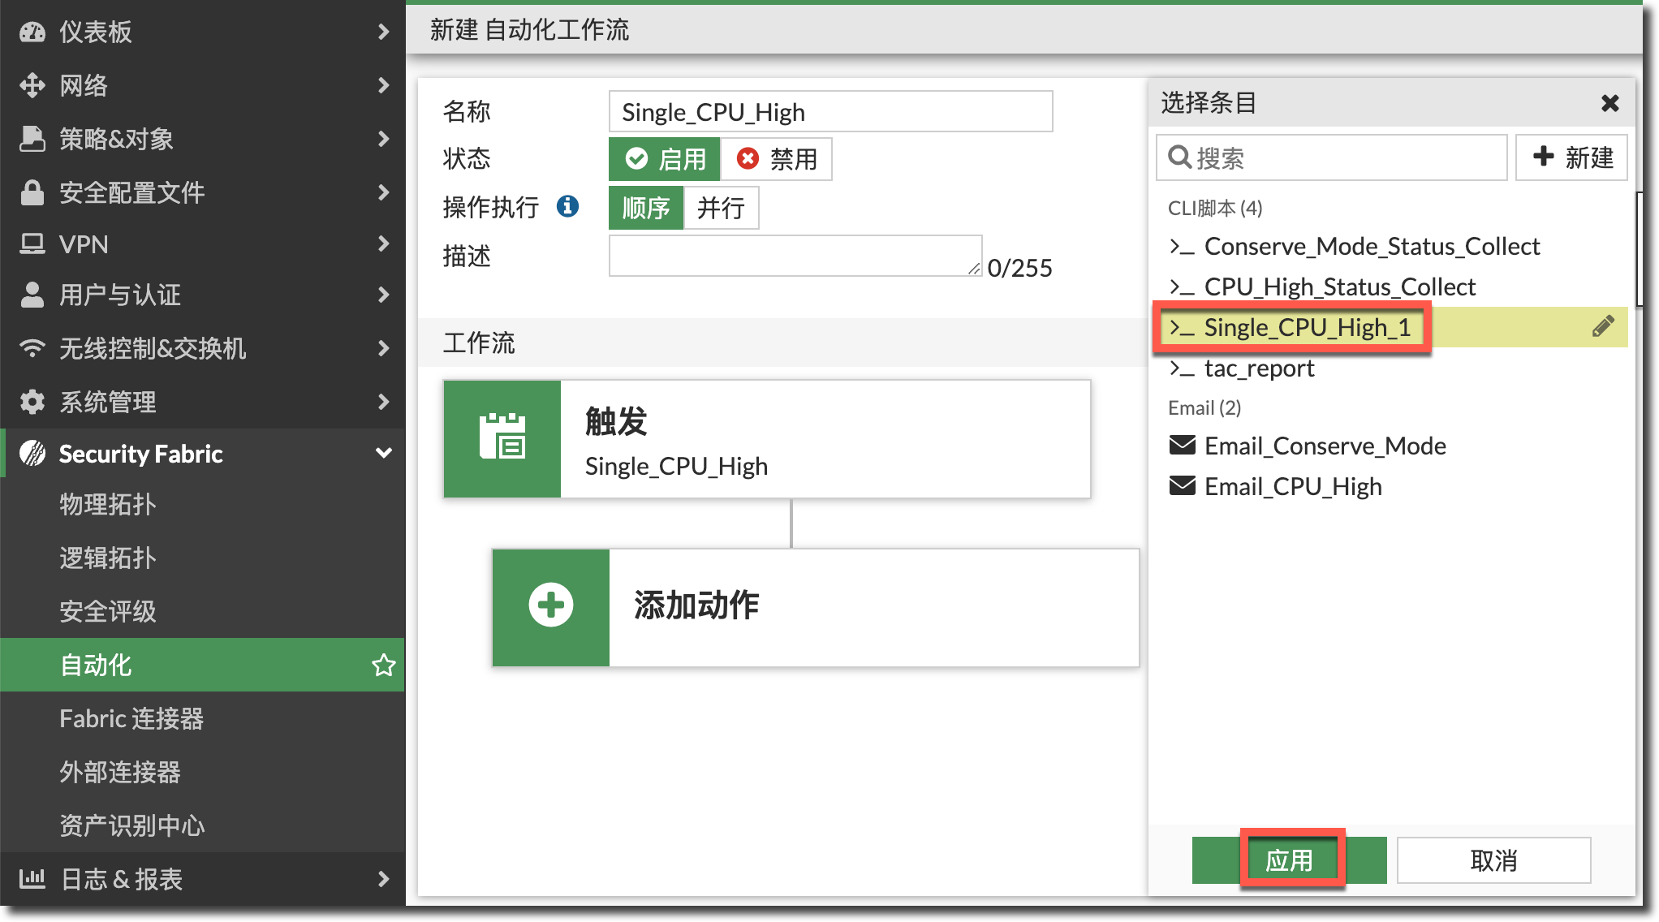Image resolution: width=1659 pixels, height=922 pixels.
Task: Open the 物理拓扑 menu item
Action: click(x=108, y=505)
